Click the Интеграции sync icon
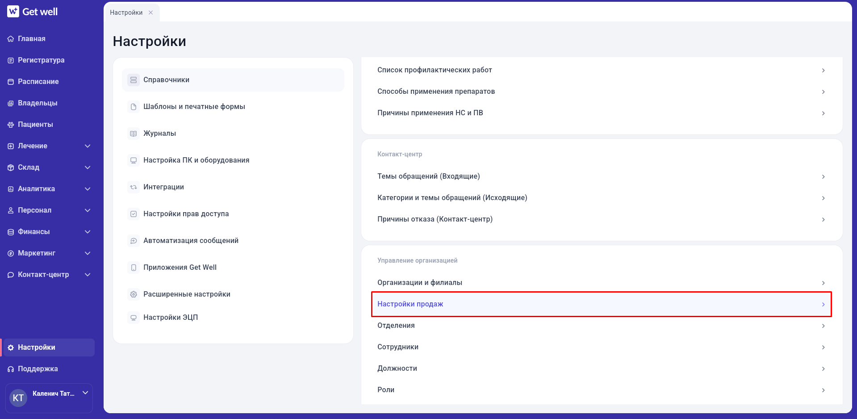The image size is (857, 419). 134,187
